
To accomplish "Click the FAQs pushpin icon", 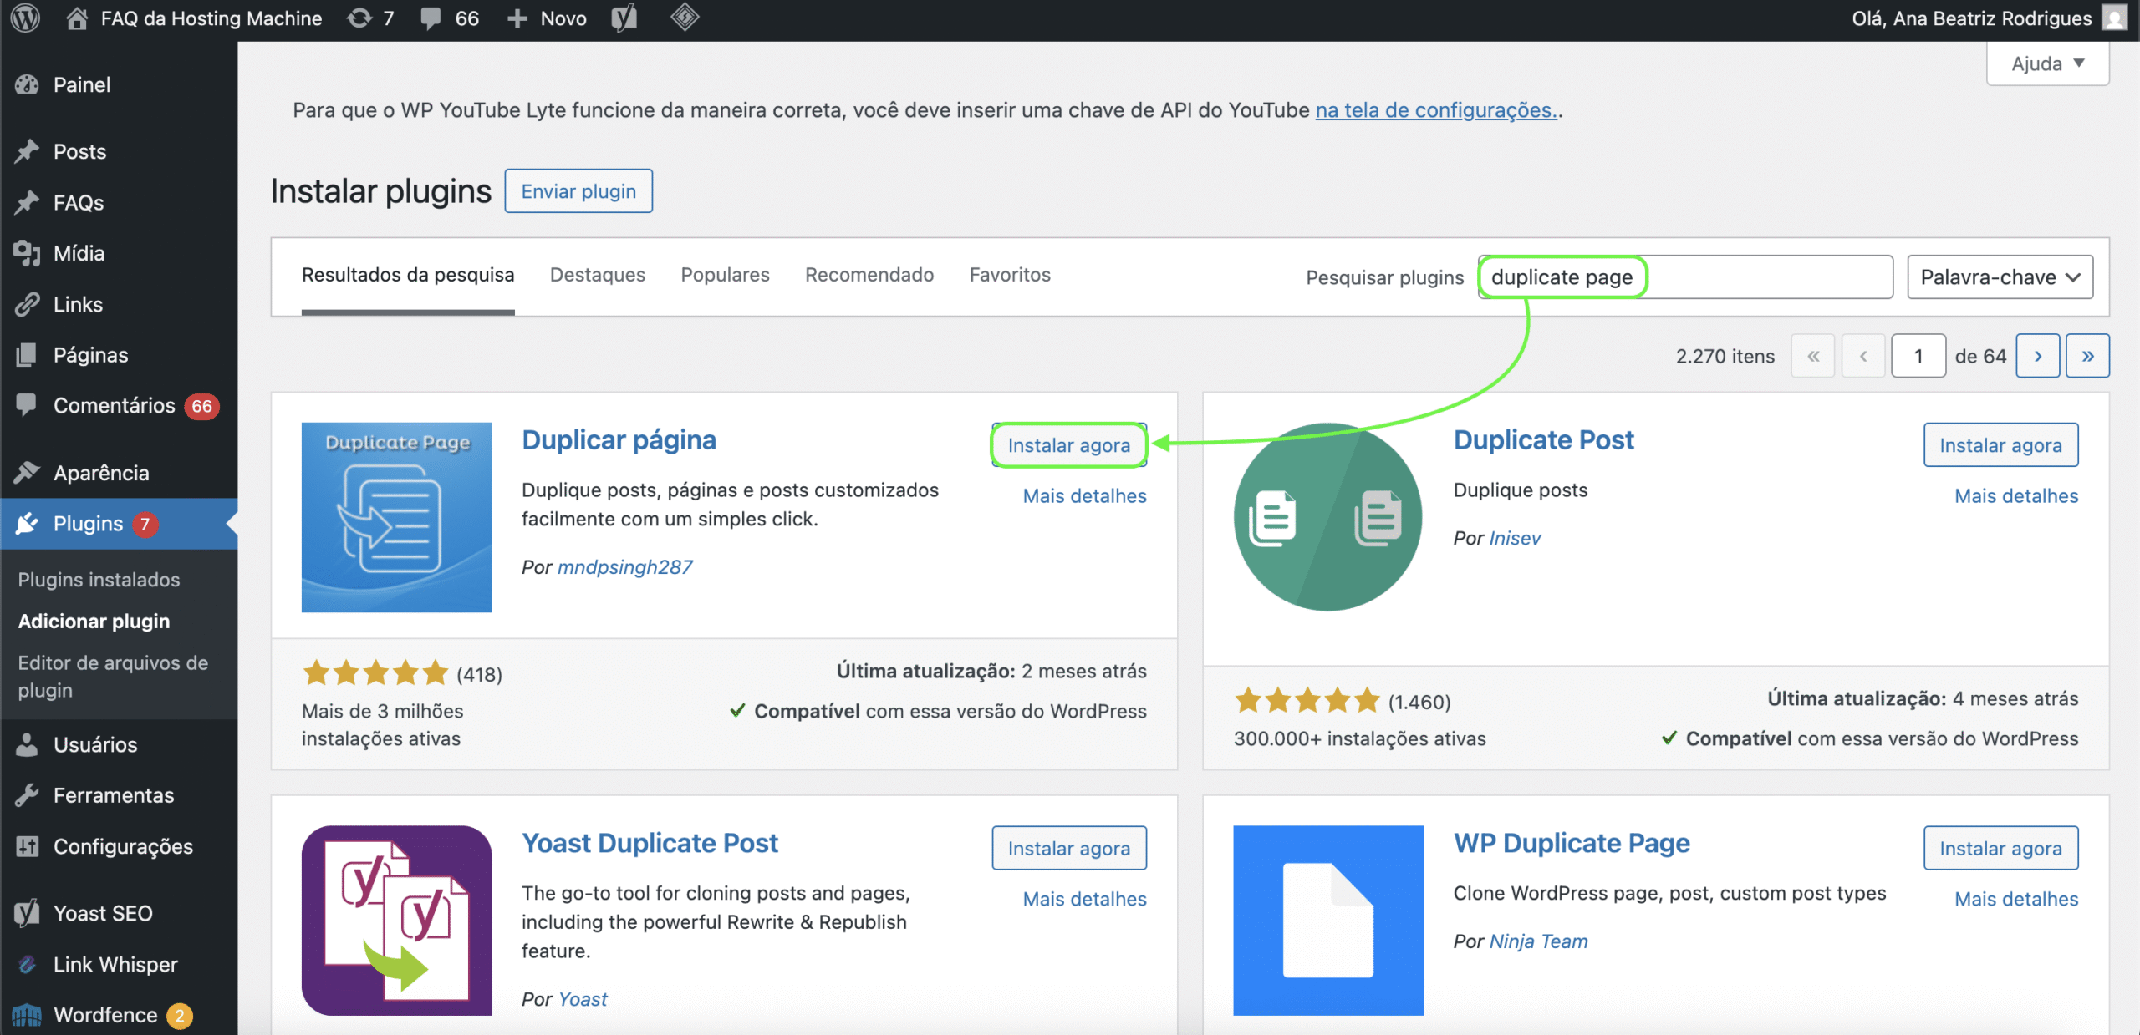I will (x=27, y=202).
